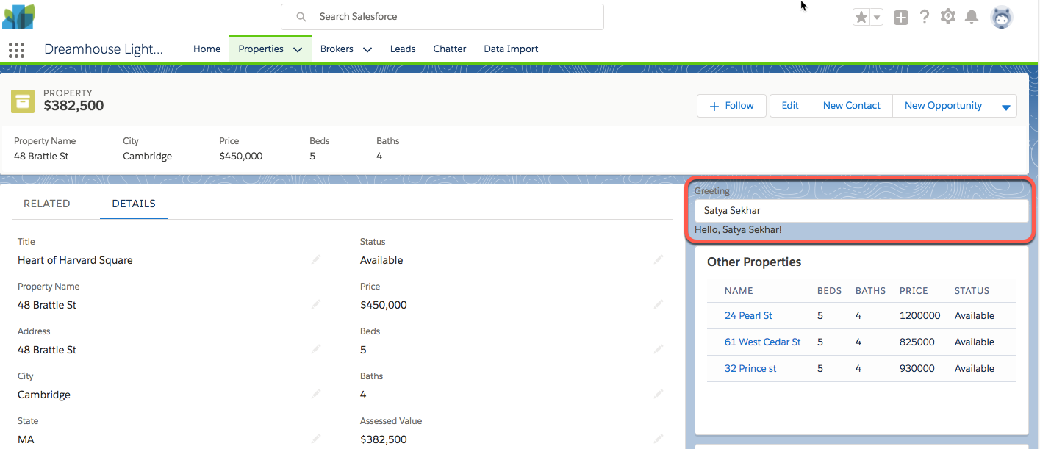Click the pencil icon for details Baths field
The image size is (1040, 449).
pos(659,394)
